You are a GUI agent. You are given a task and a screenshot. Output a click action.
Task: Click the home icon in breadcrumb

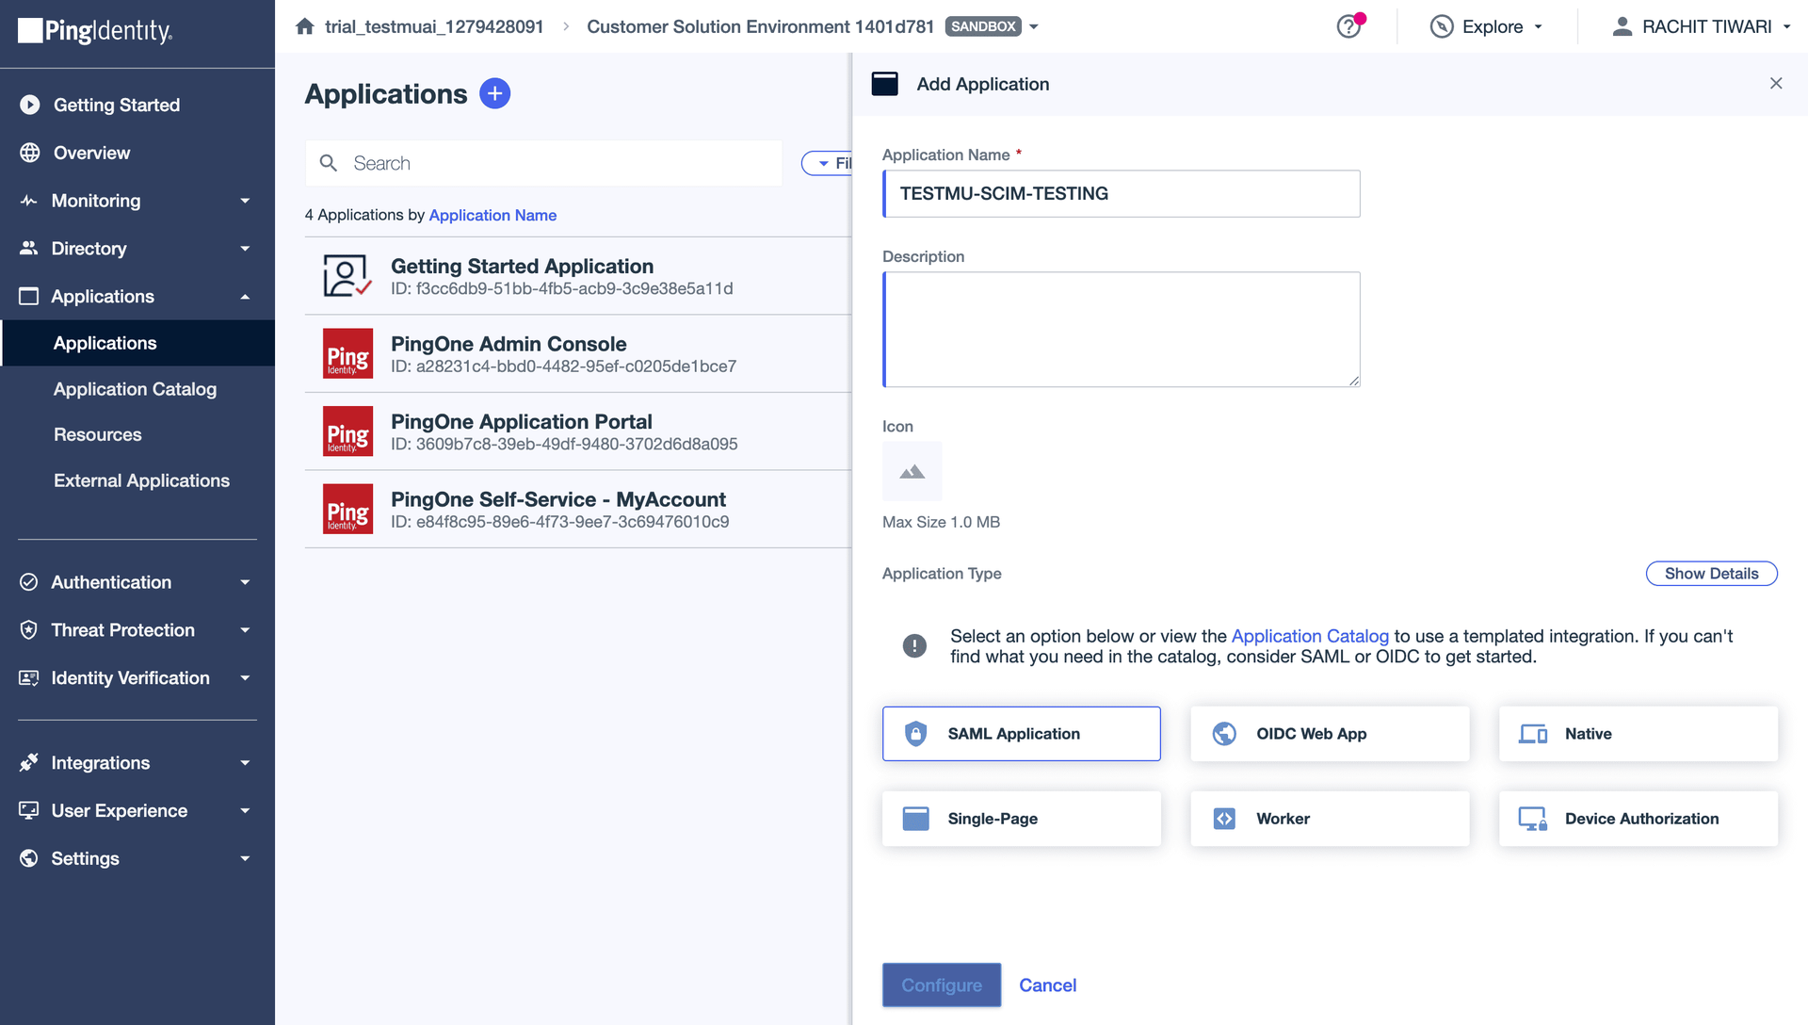[304, 26]
